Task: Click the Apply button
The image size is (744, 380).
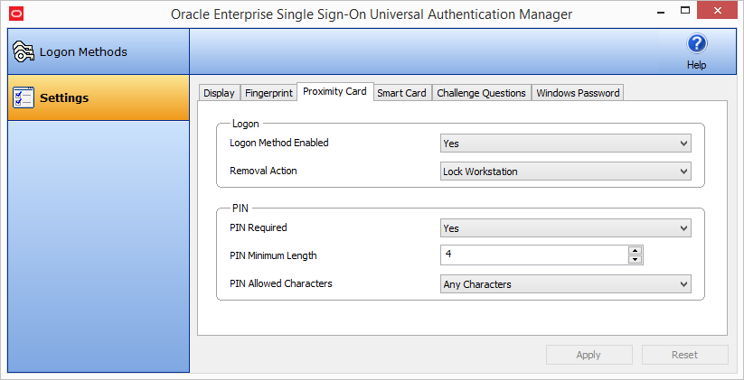Action: 589,355
